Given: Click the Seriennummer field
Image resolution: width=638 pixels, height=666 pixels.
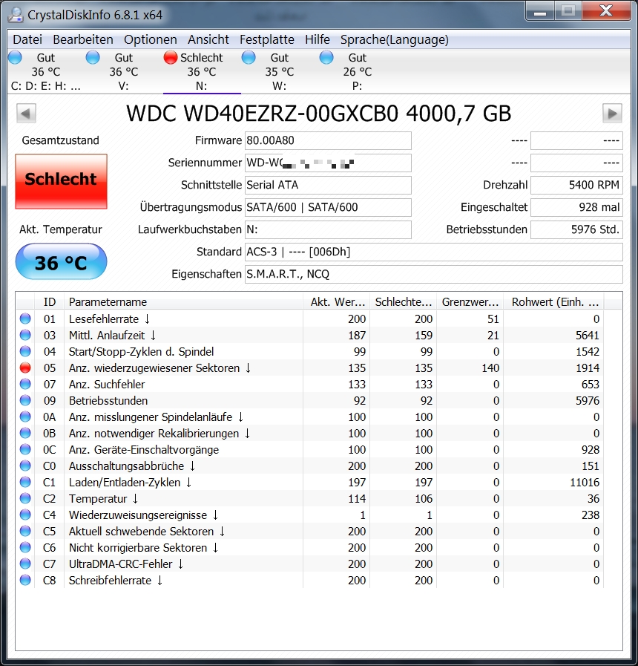Looking at the screenshot, I should 328,163.
